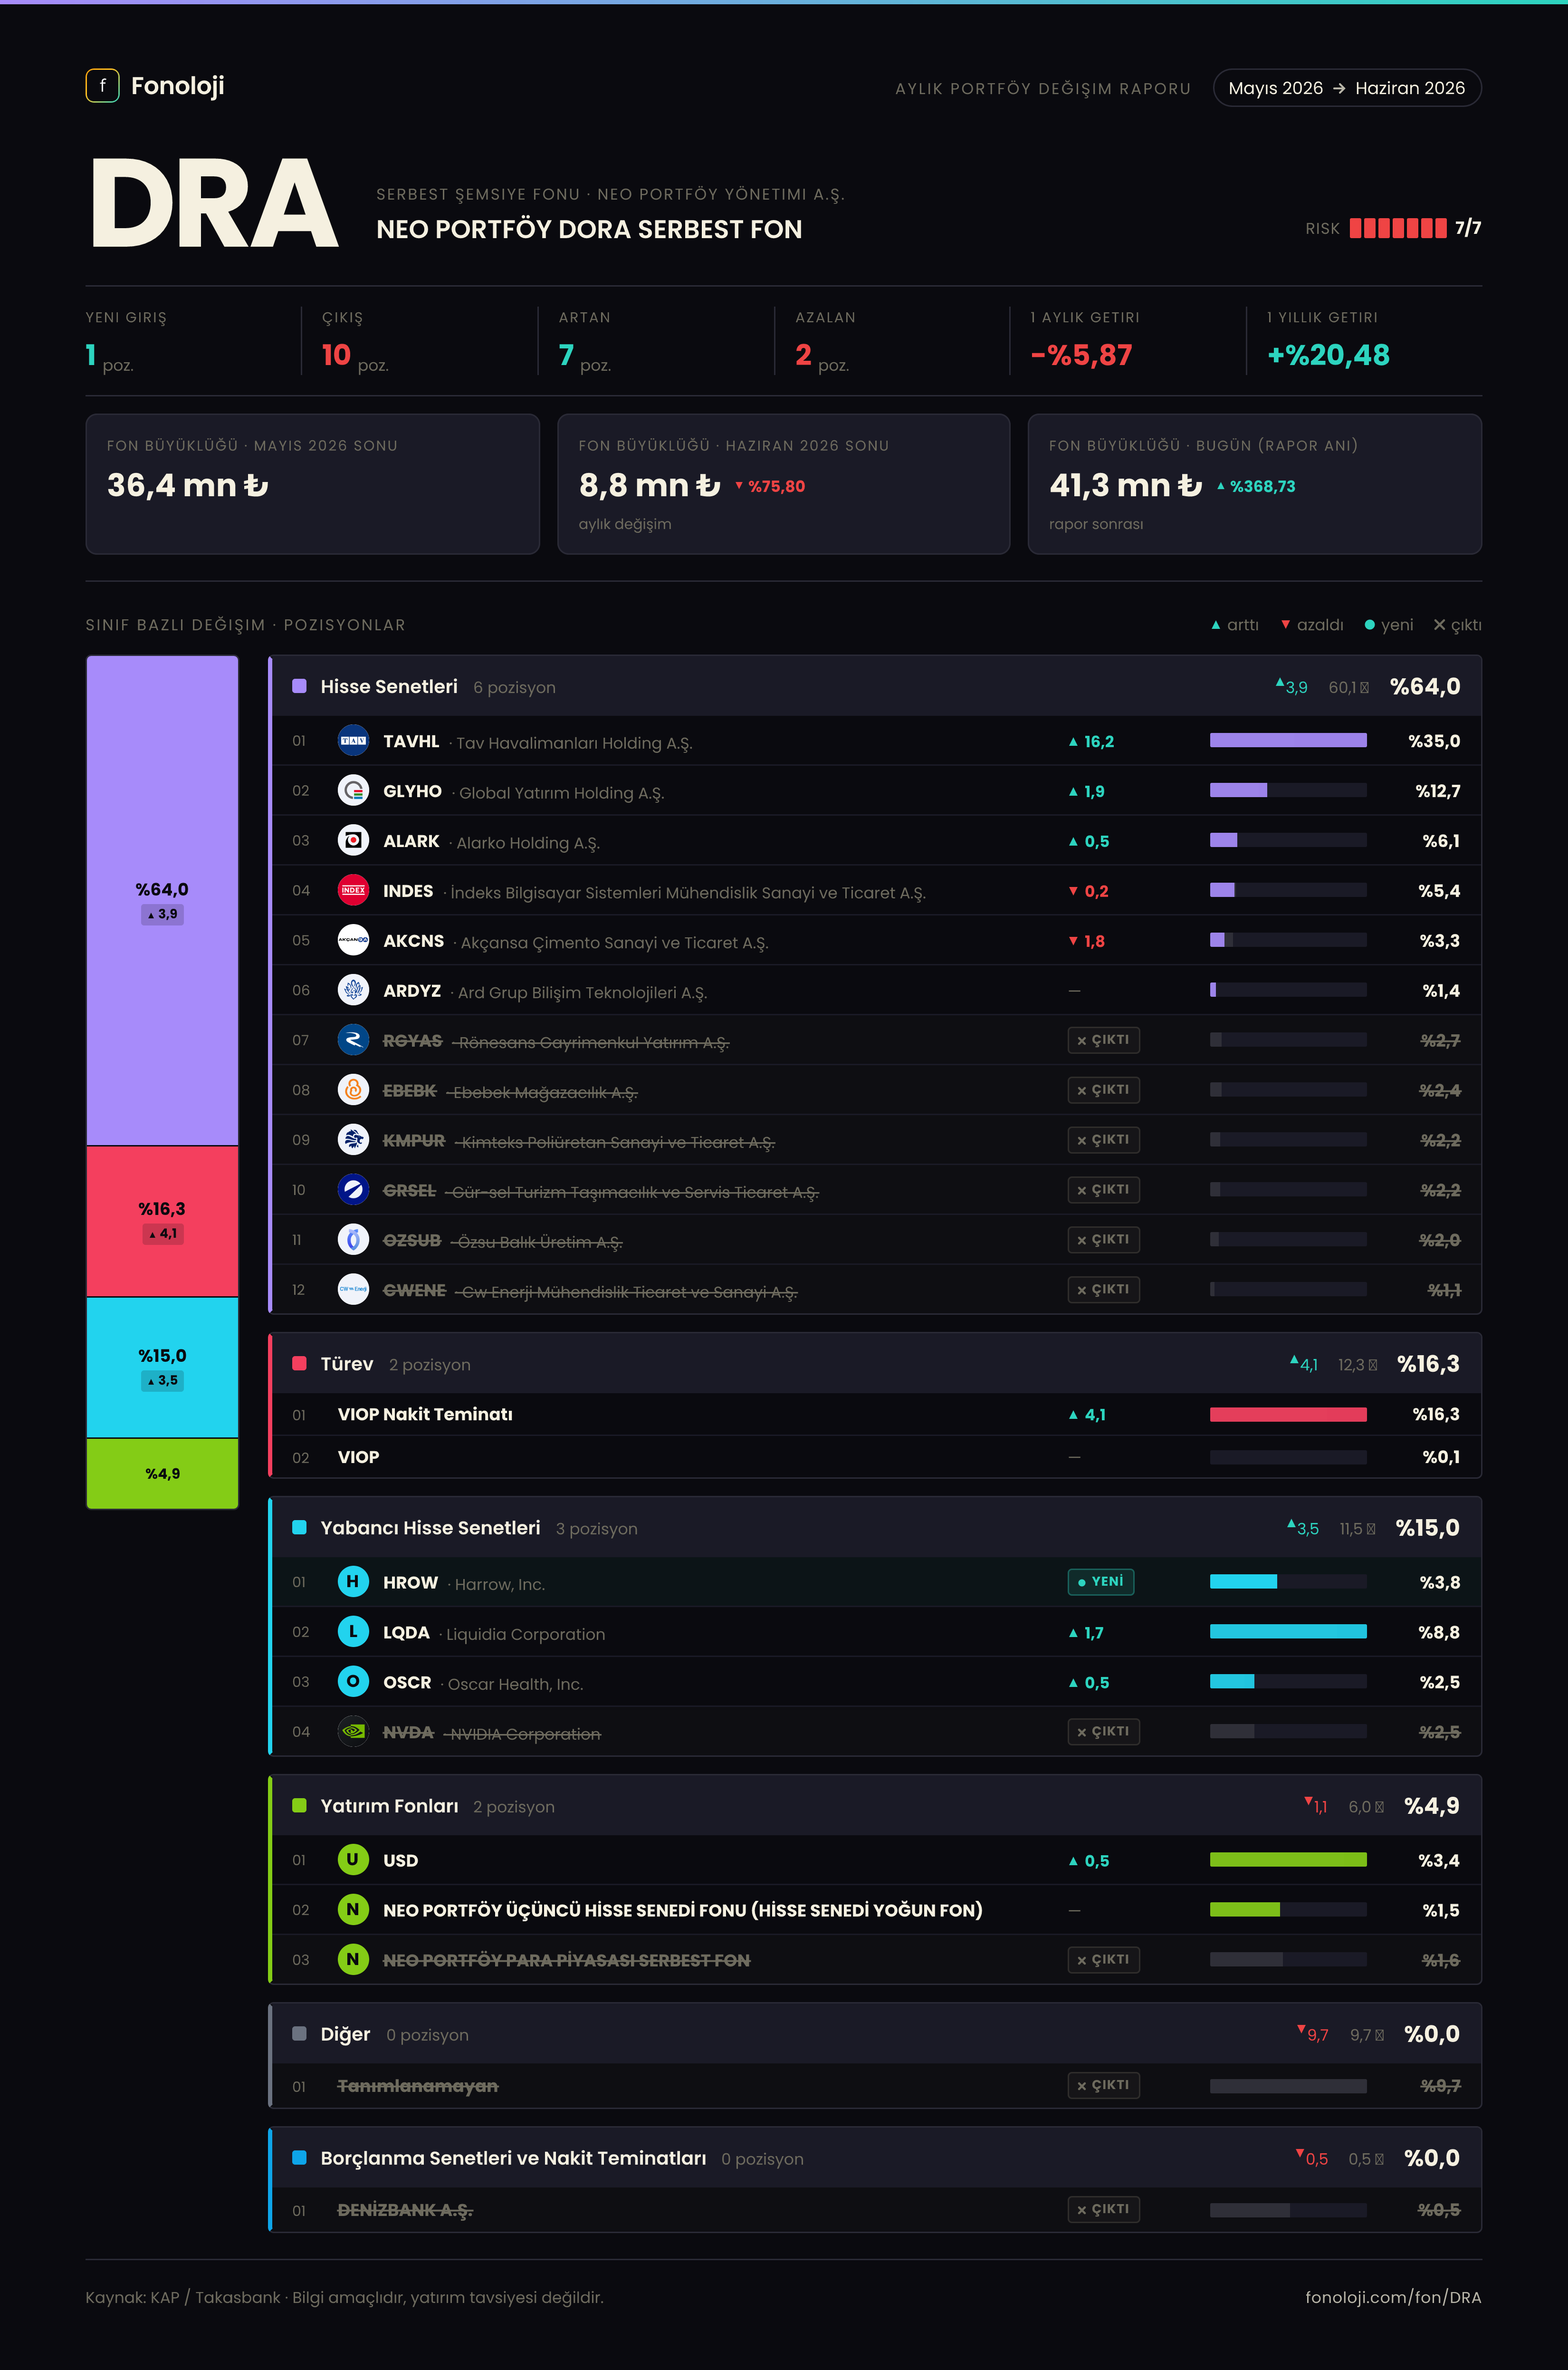Click the TAVHL weight progress bar
This screenshot has height=2370, width=1568.
pos(1288,740)
